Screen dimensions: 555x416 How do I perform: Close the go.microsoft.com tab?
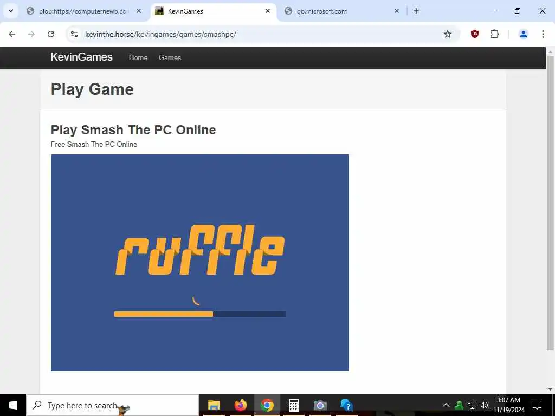pos(396,11)
